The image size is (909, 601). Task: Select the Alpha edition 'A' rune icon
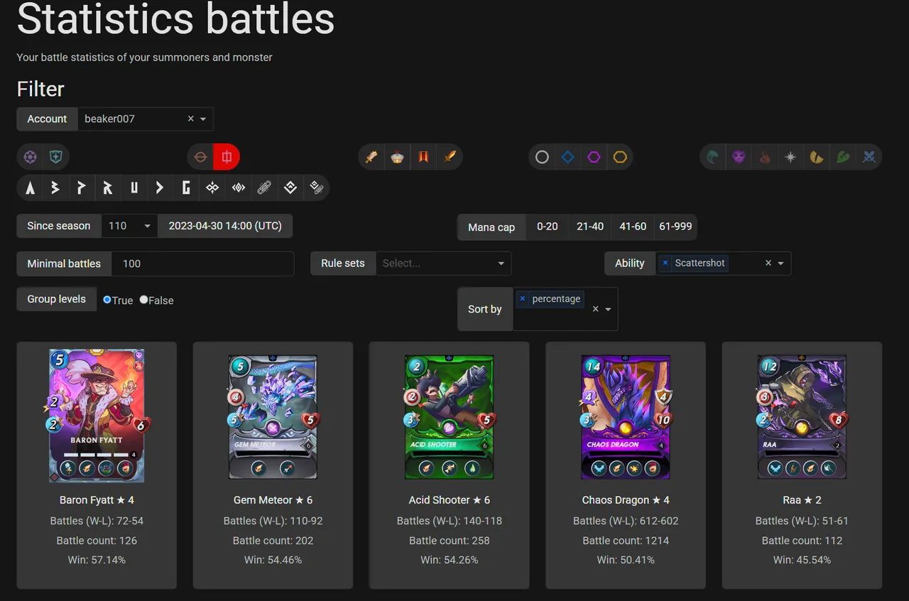click(x=30, y=188)
